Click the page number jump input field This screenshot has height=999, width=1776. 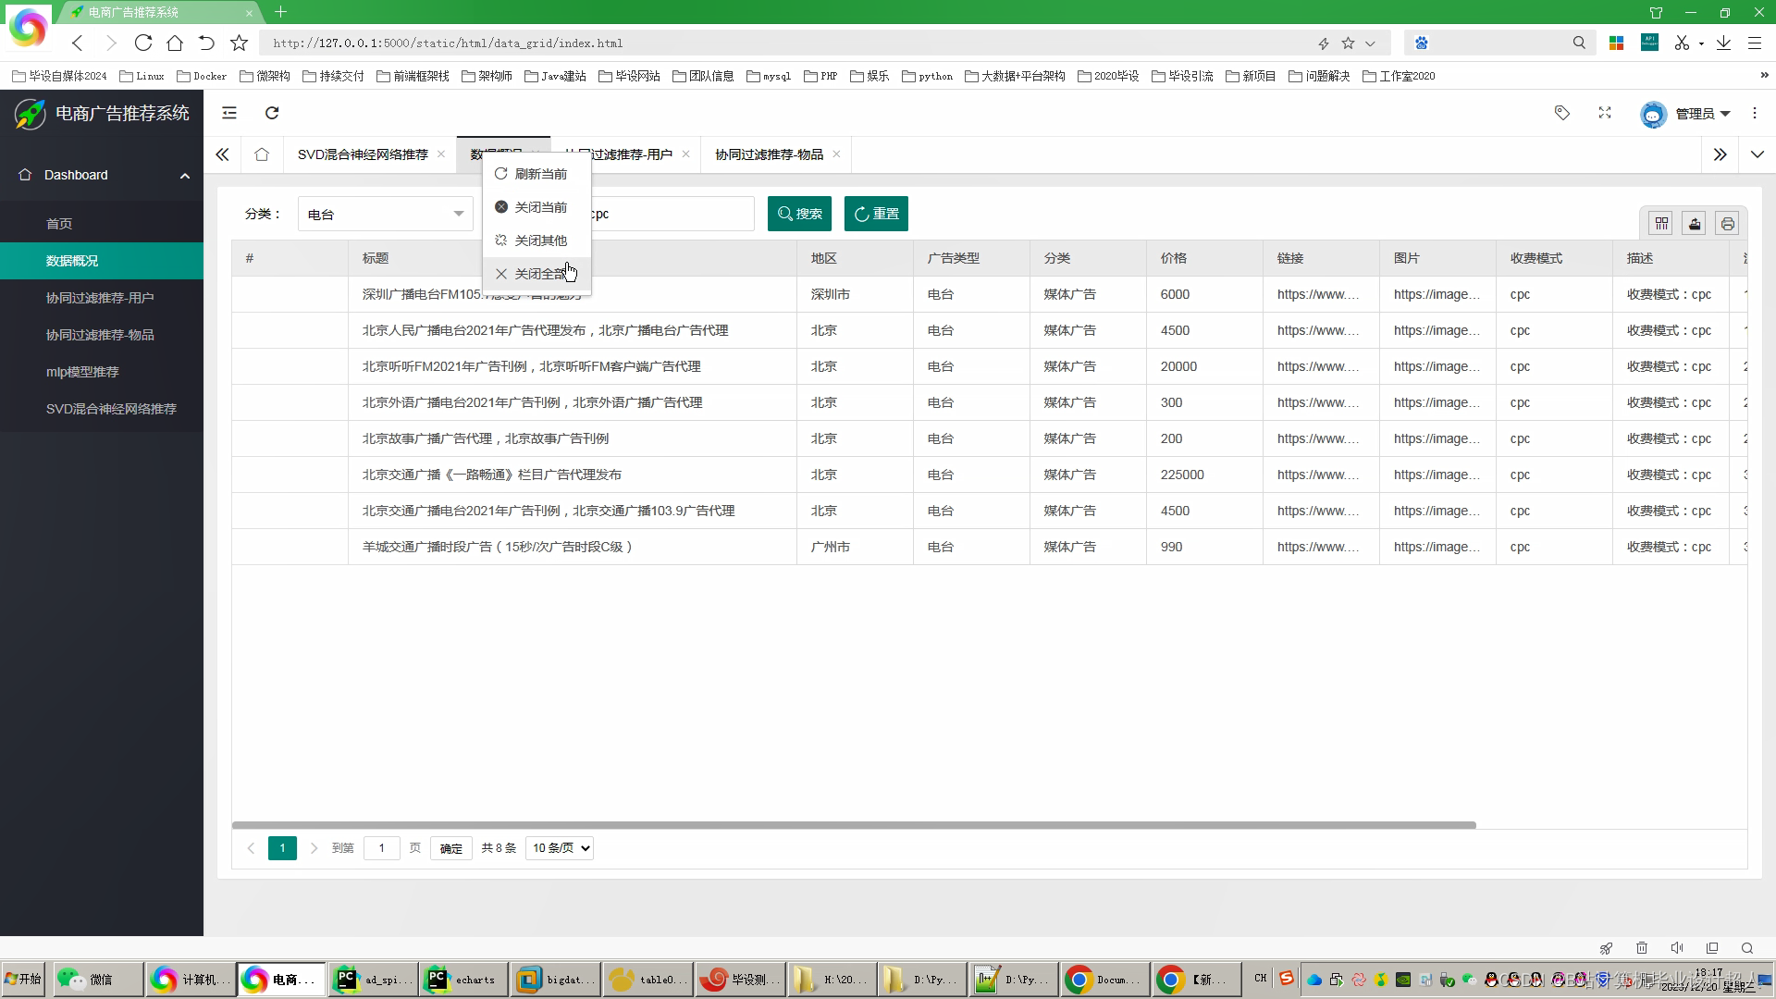(381, 848)
